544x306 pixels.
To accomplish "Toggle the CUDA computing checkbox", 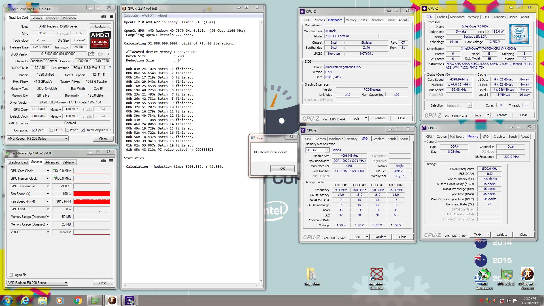I will (51, 130).
